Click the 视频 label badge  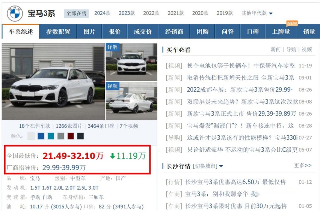click(112, 86)
